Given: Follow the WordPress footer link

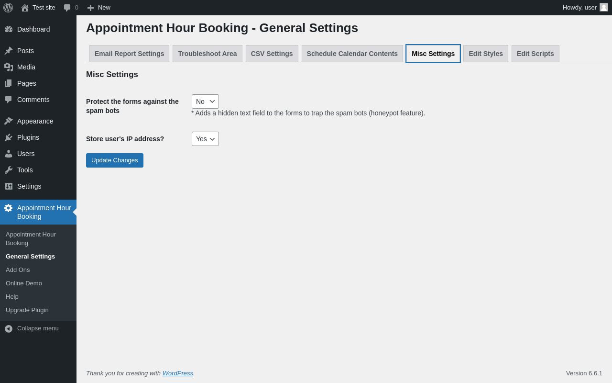Looking at the screenshot, I should 177,373.
